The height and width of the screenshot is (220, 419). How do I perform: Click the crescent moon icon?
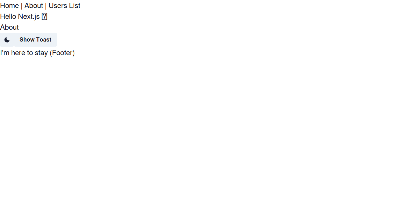[x=7, y=40]
